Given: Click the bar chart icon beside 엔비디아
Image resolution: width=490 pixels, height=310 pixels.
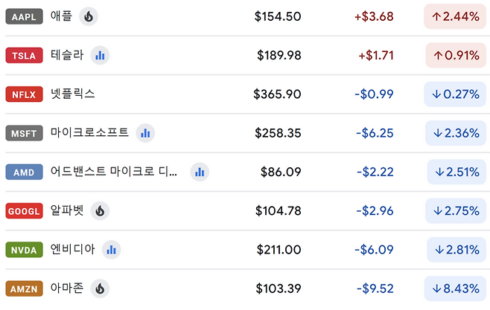Looking at the screenshot, I should pos(111,250).
